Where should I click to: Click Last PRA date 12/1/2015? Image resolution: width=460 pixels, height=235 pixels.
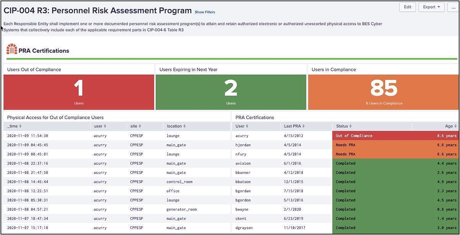(x=293, y=182)
